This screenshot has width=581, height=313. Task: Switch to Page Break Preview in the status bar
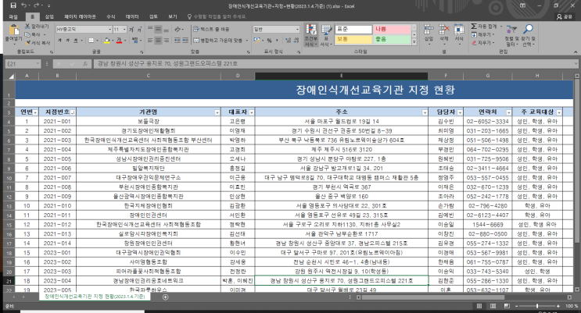507,306
